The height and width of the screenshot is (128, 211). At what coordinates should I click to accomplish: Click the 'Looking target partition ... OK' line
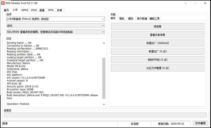tap(24, 57)
